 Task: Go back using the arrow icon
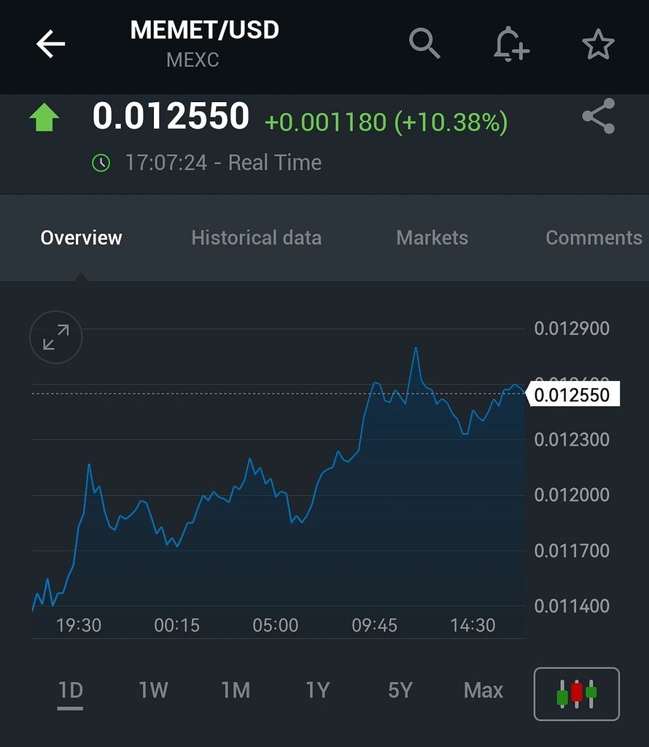pyautogui.click(x=49, y=44)
